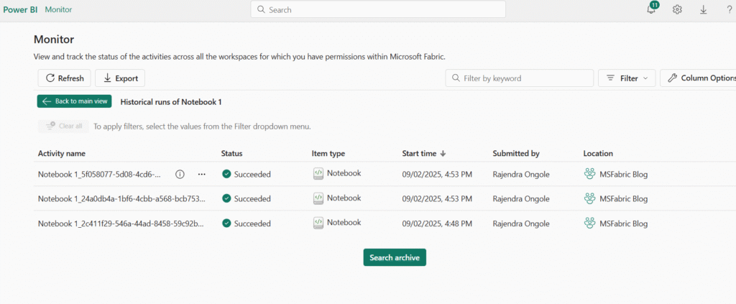Select activity Notebook 1_2c411f29-546a-44ad
This screenshot has width=736, height=304.
(121, 224)
